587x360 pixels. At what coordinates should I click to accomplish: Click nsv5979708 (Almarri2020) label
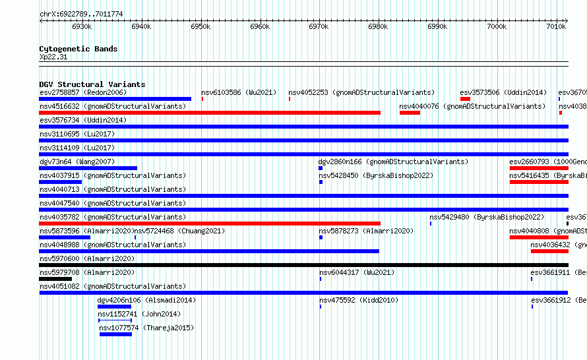click(87, 272)
